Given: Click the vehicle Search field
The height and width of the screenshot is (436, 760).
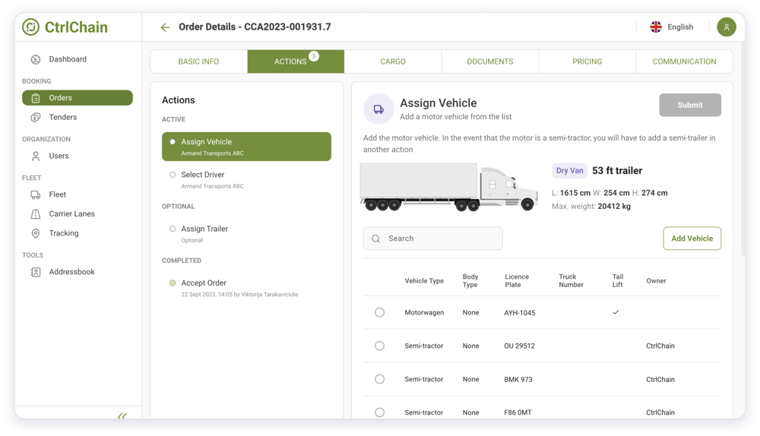Looking at the screenshot, I should coord(433,239).
